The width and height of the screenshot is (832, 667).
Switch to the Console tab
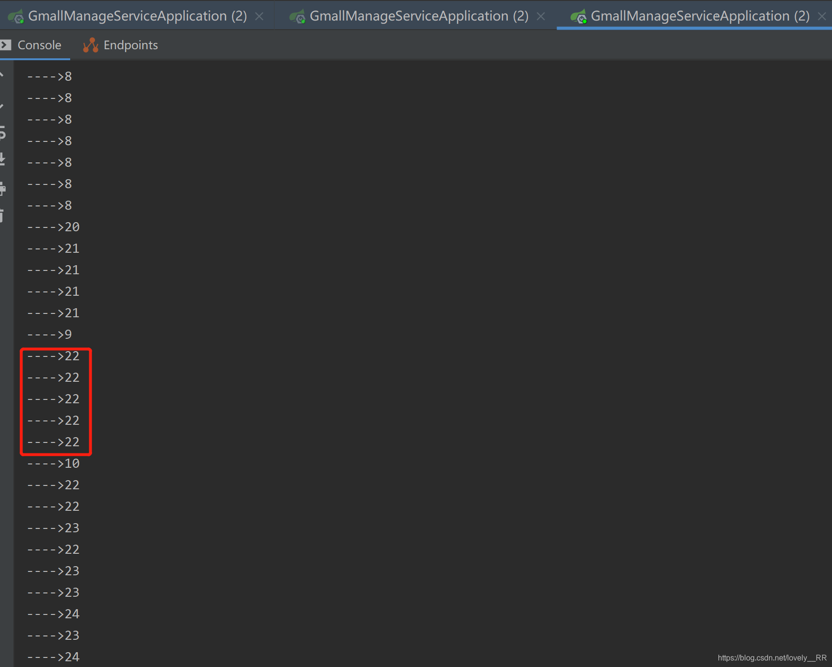click(x=34, y=45)
